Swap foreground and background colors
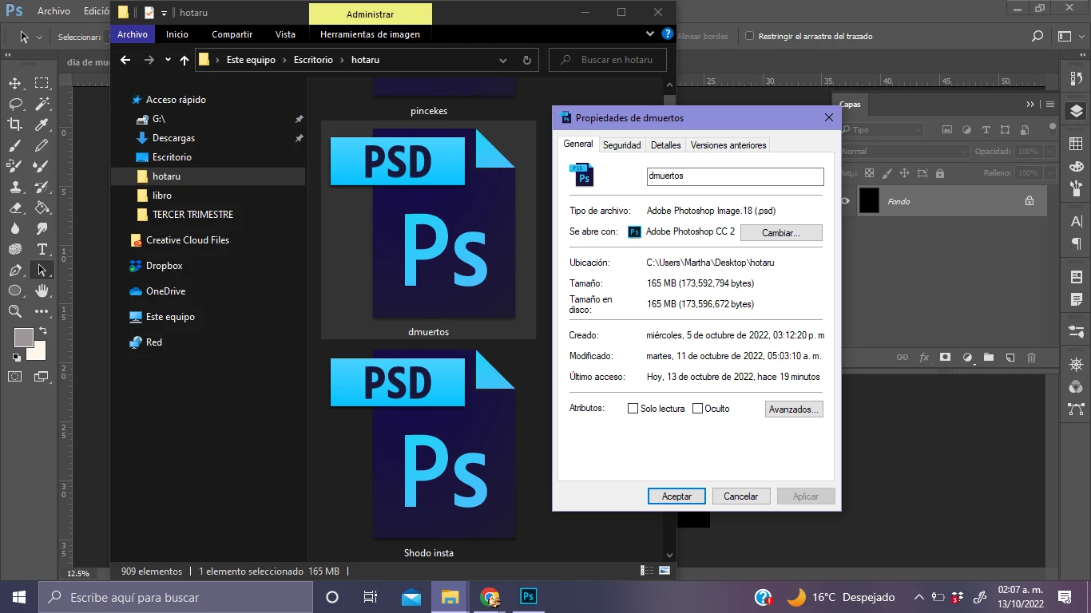Image resolution: width=1091 pixels, height=613 pixels. [x=43, y=330]
